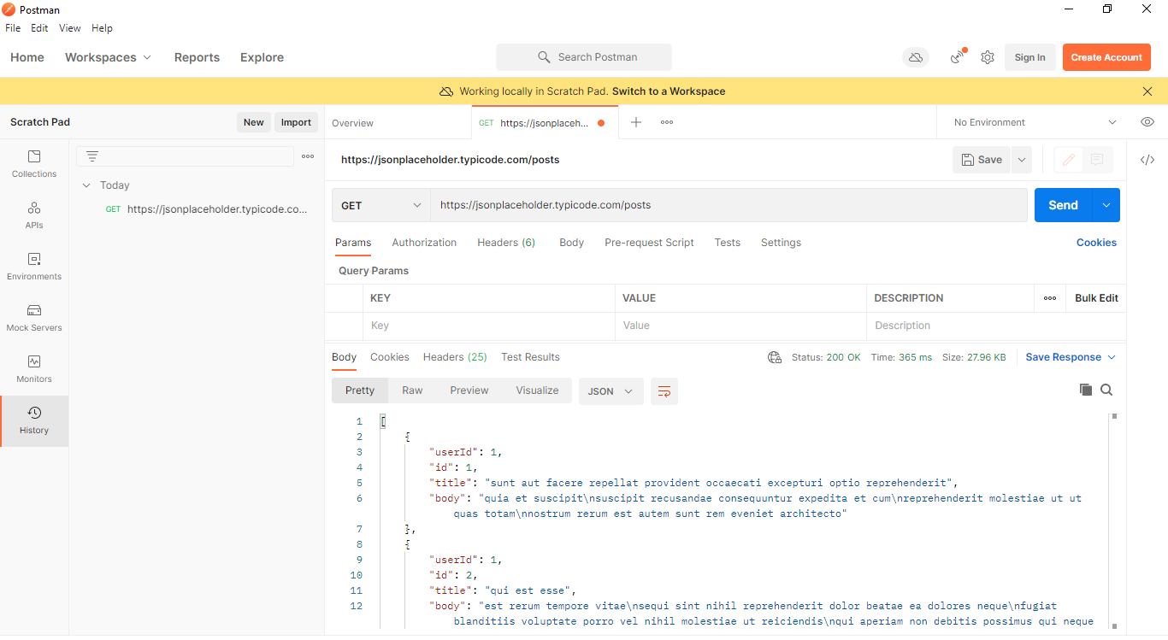Open the Pre-request Script tab

649,243
